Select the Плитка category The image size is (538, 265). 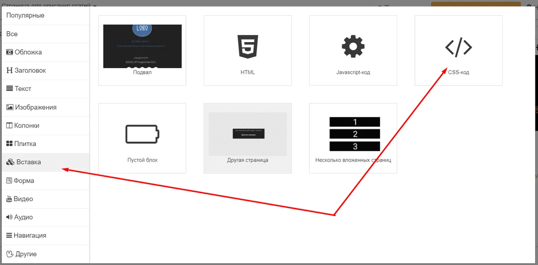pos(45,144)
